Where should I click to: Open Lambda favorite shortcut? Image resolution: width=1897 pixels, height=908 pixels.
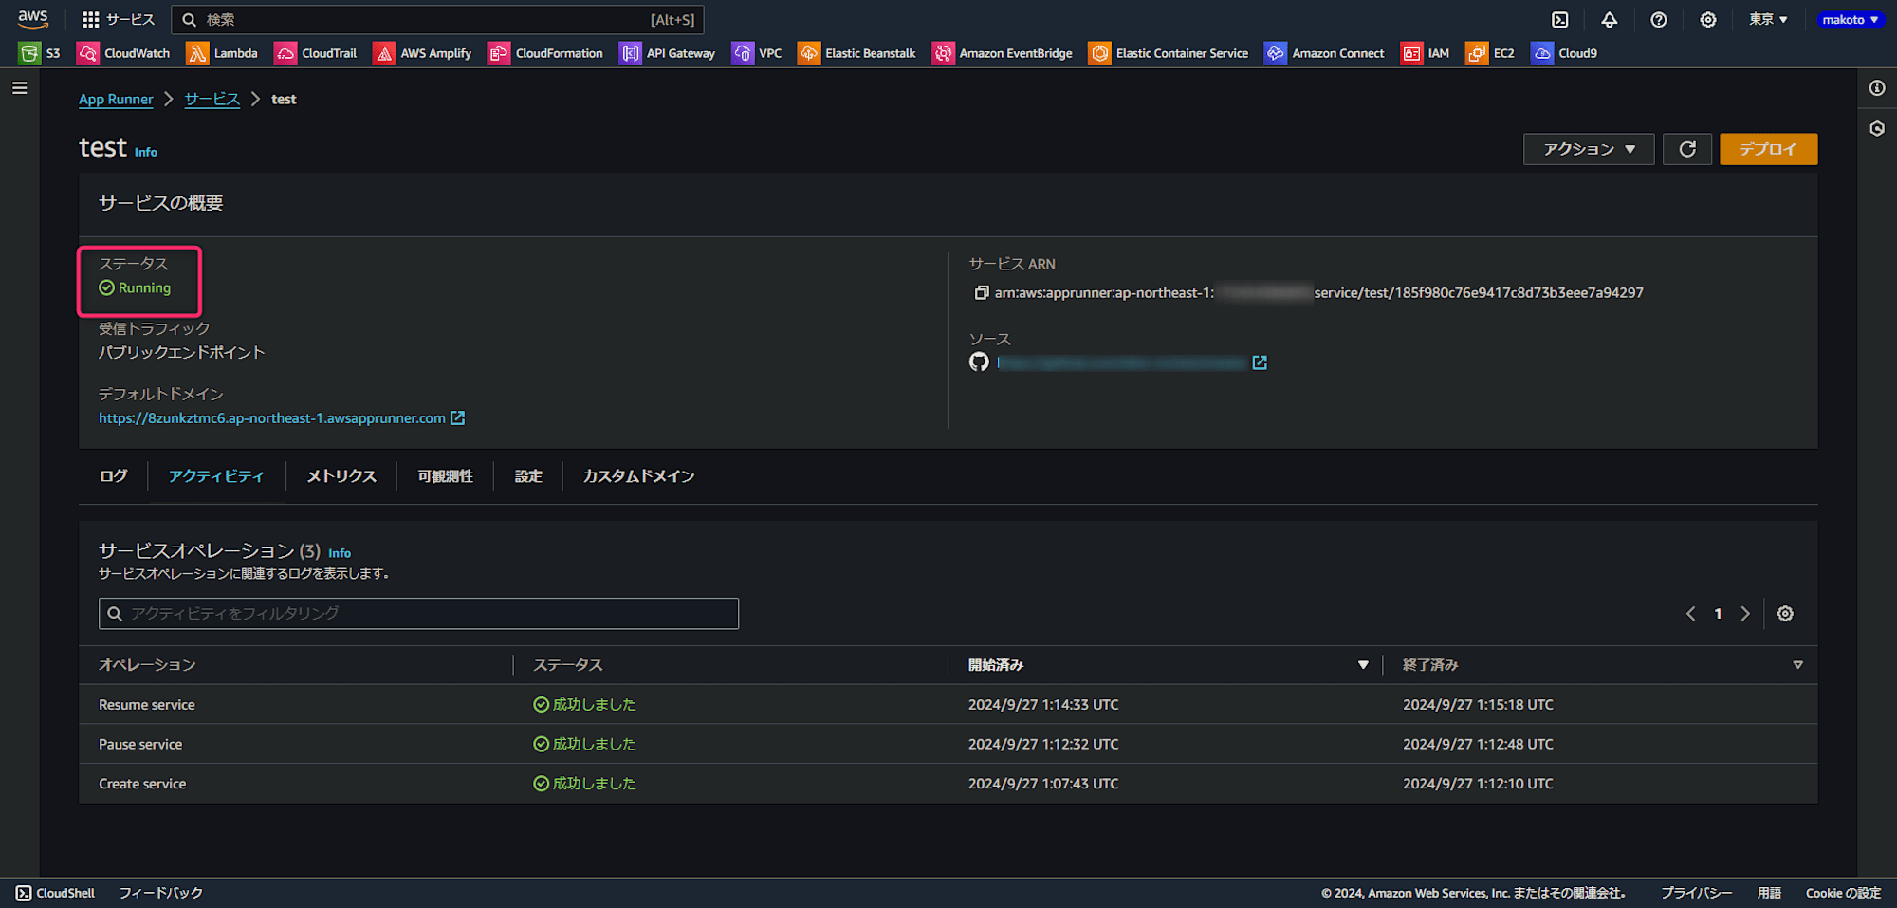point(223,53)
